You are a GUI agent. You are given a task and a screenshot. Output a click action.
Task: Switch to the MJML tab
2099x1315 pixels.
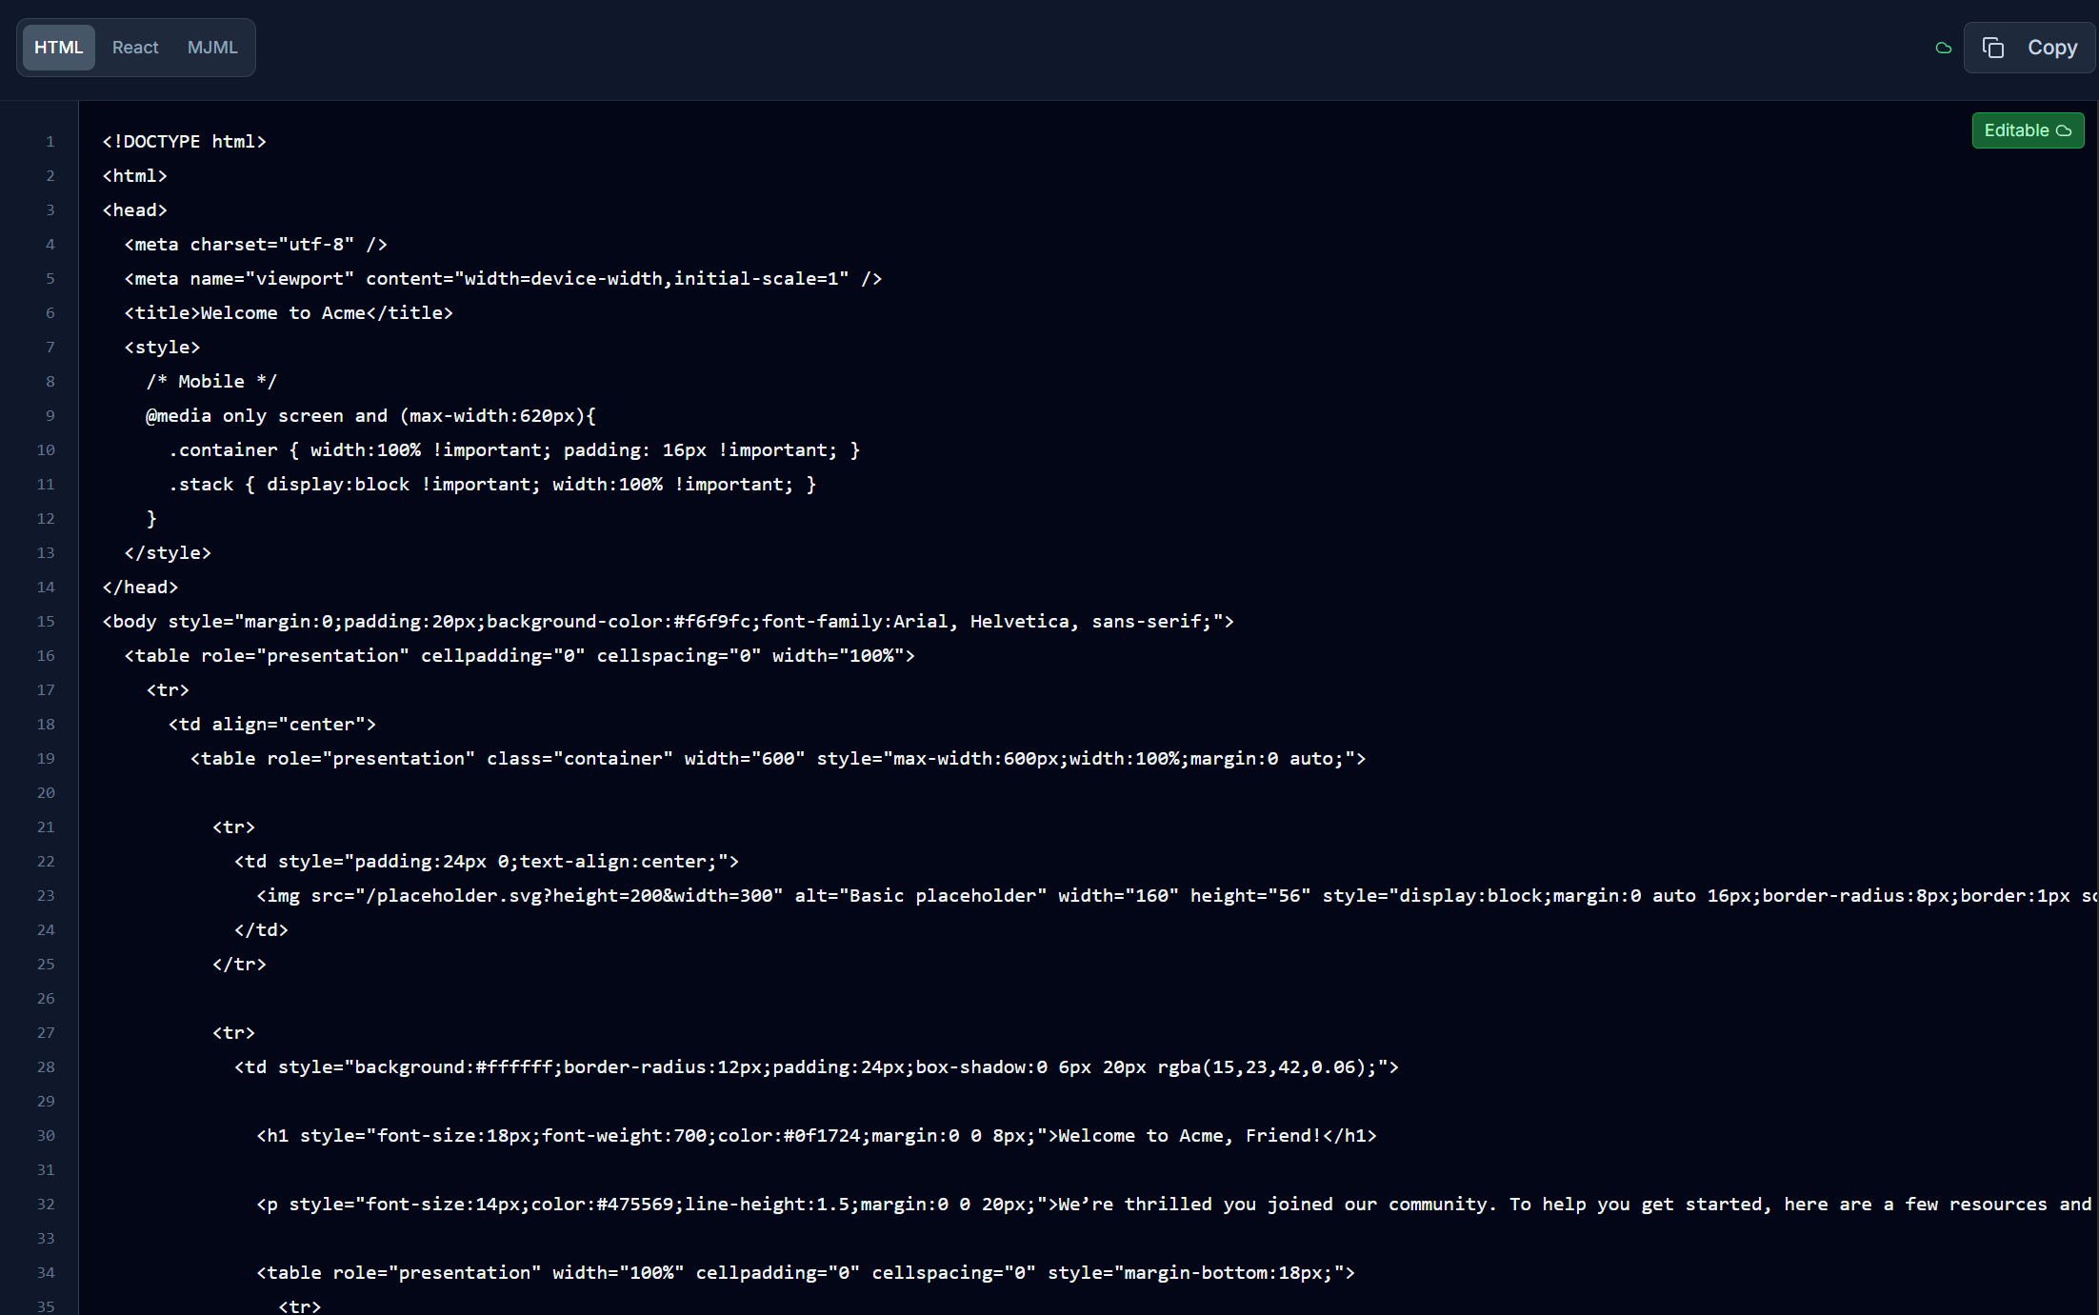[211, 47]
